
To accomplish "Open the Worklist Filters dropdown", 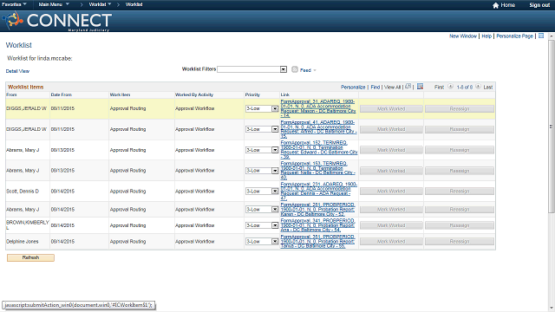I will click(x=251, y=69).
